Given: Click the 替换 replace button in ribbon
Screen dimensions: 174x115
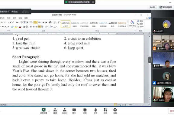Looking at the screenshot, I should point(140,24).
